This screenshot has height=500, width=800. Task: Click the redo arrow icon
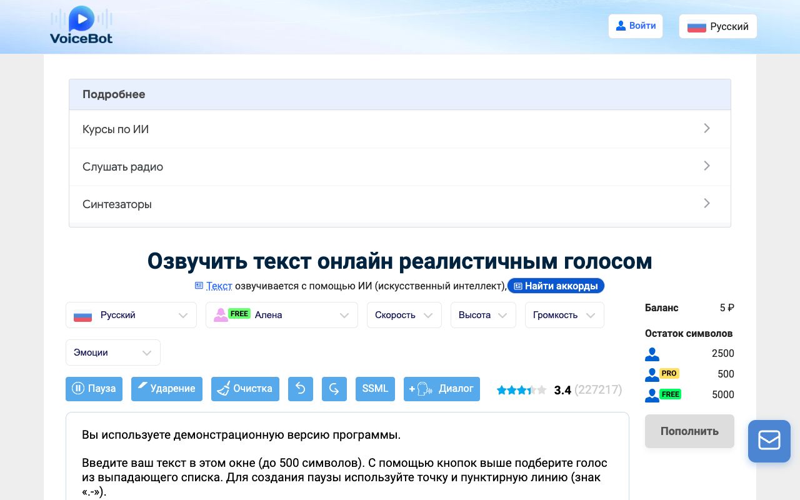(x=334, y=389)
